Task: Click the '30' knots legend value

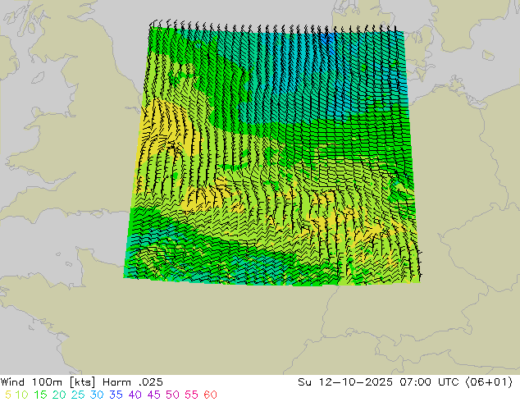Action: tap(97, 395)
